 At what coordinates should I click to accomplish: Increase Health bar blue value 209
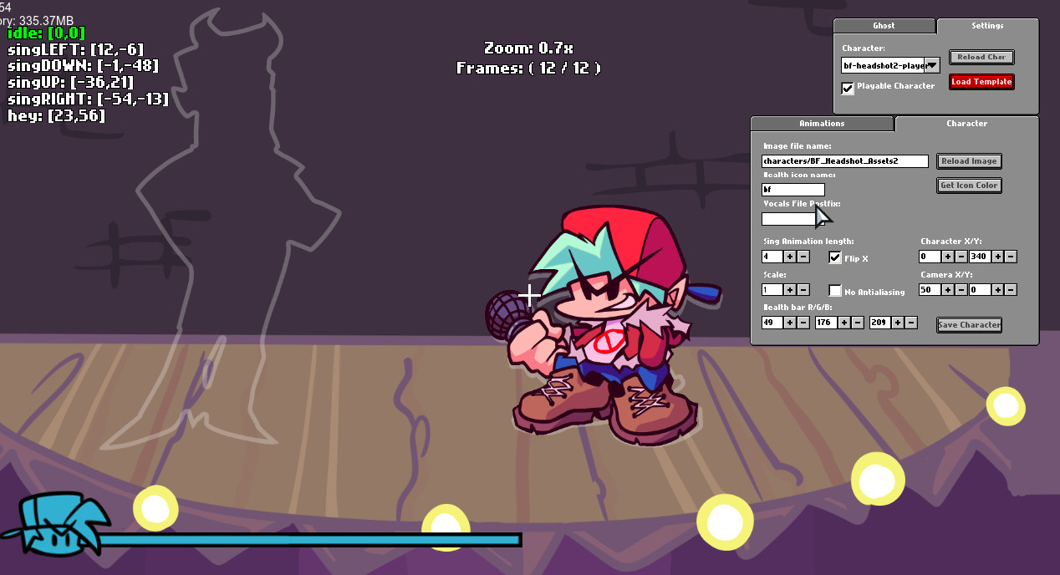897,323
